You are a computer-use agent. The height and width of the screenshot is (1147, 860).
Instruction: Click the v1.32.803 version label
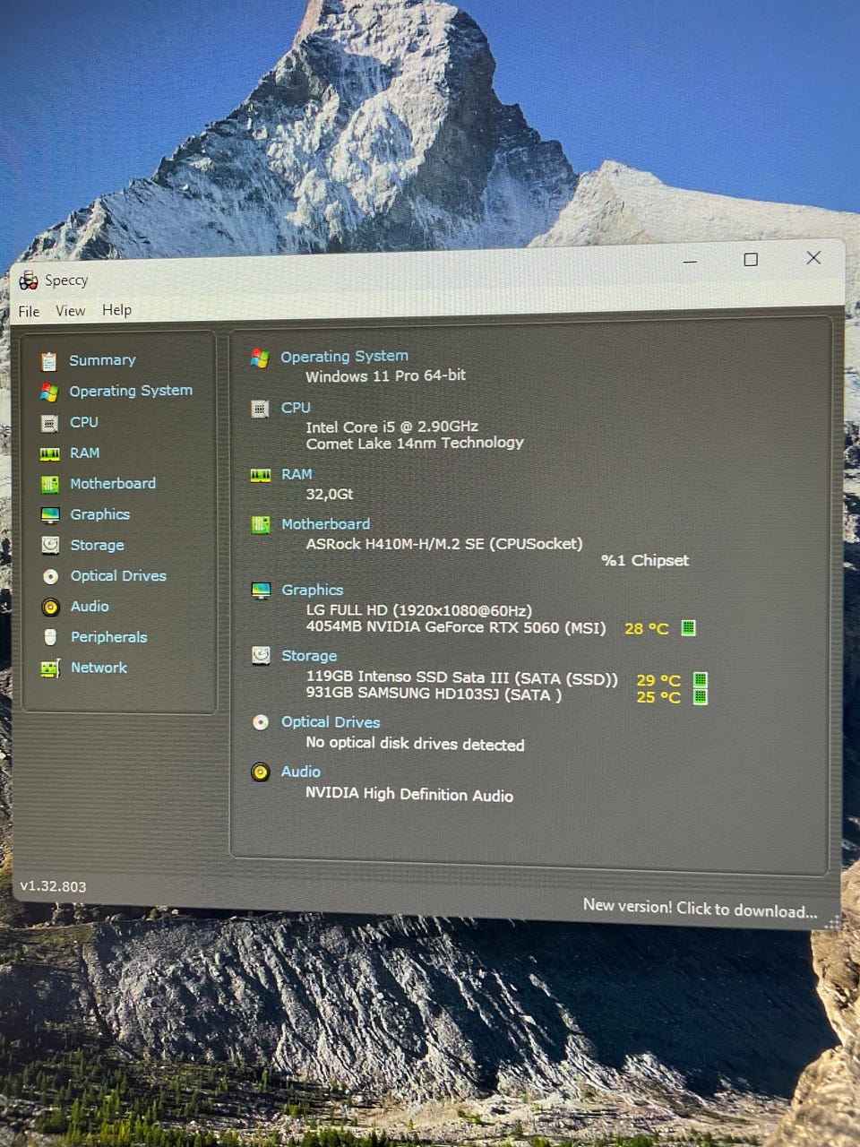tap(53, 886)
